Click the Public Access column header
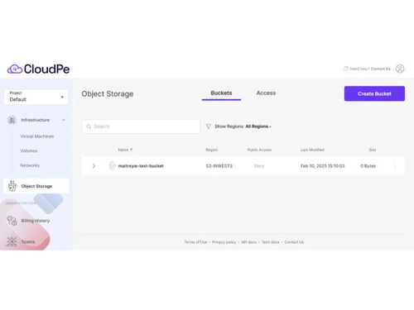Viewport: 414px width, 310px height. click(x=259, y=150)
